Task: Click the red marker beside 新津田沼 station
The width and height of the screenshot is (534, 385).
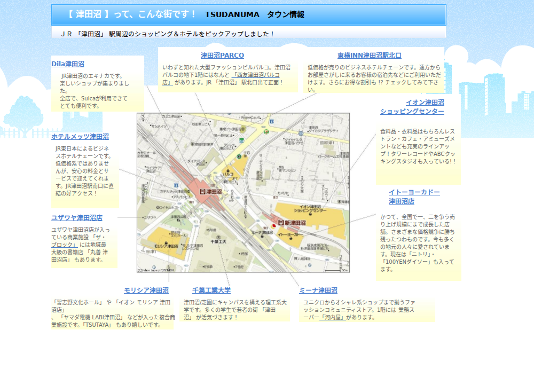Action: pyautogui.click(x=273, y=226)
